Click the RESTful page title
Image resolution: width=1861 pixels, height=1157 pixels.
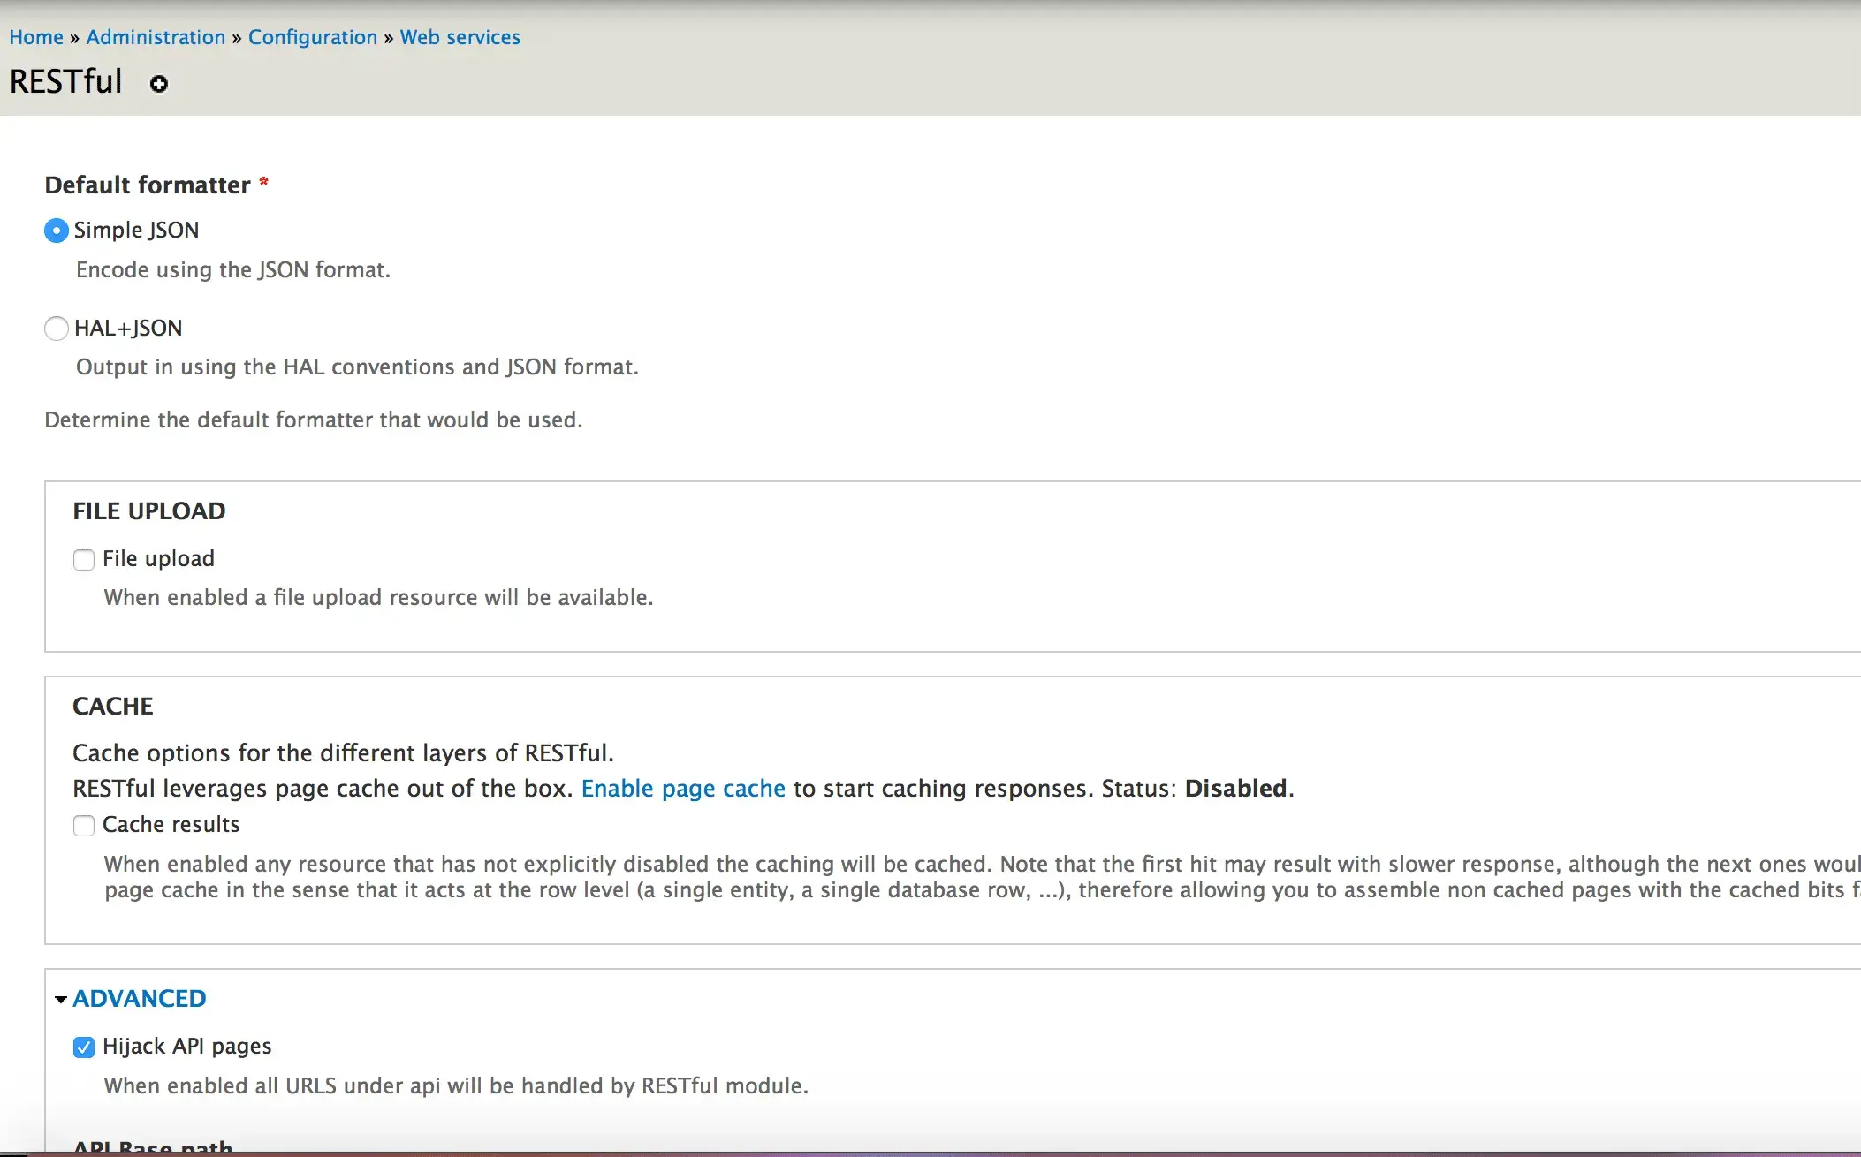coord(66,81)
